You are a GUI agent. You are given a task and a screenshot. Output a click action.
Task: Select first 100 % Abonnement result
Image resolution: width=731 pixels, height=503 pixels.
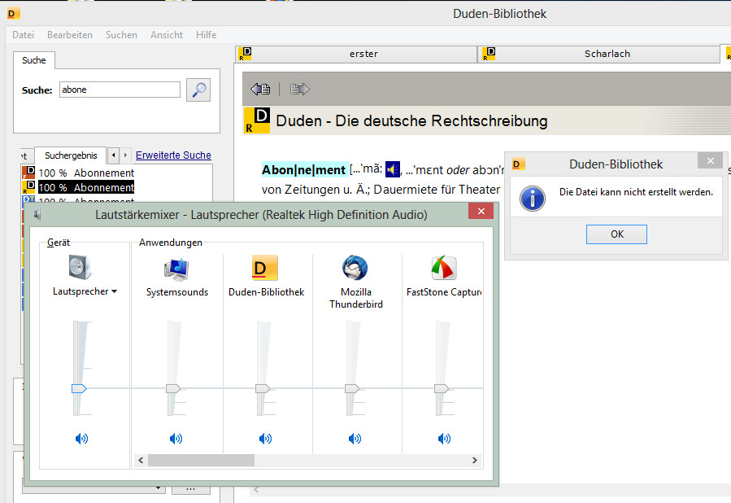[85, 173]
